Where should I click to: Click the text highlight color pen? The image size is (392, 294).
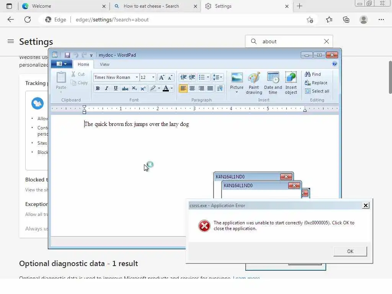coord(153,88)
